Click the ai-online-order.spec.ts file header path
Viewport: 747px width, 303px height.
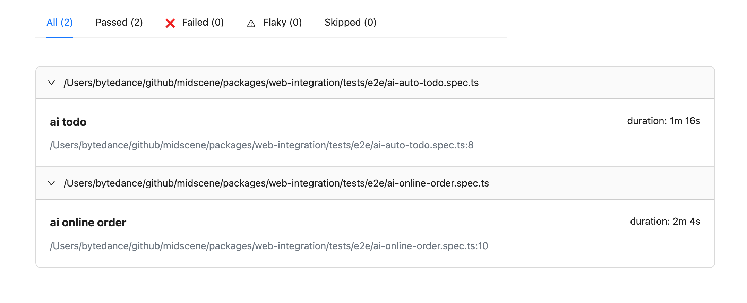click(276, 183)
